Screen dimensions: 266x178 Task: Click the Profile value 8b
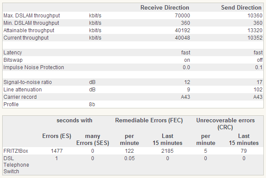pos(92,104)
